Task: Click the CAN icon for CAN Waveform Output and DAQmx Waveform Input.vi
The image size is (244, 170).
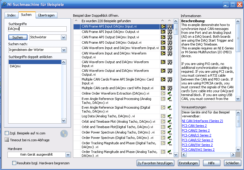Action: click(170, 62)
